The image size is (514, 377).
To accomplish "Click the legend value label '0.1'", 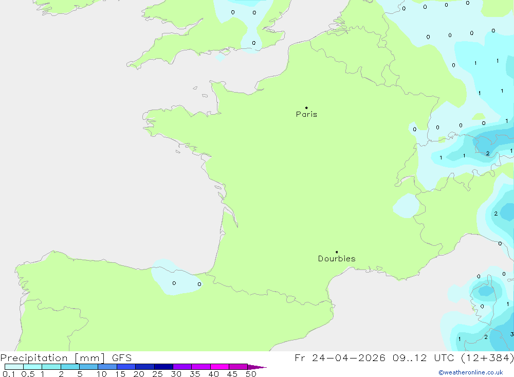I will coord(9,374).
